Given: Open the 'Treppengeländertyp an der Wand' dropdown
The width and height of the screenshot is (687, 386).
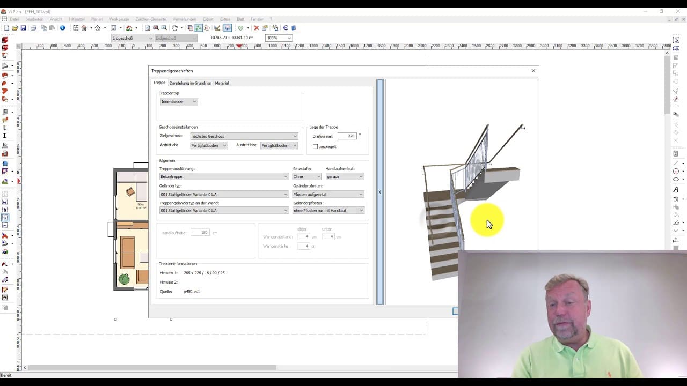Looking at the screenshot, I should click(x=224, y=210).
